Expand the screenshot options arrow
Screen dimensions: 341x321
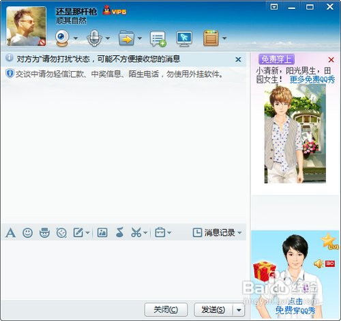click(x=145, y=233)
